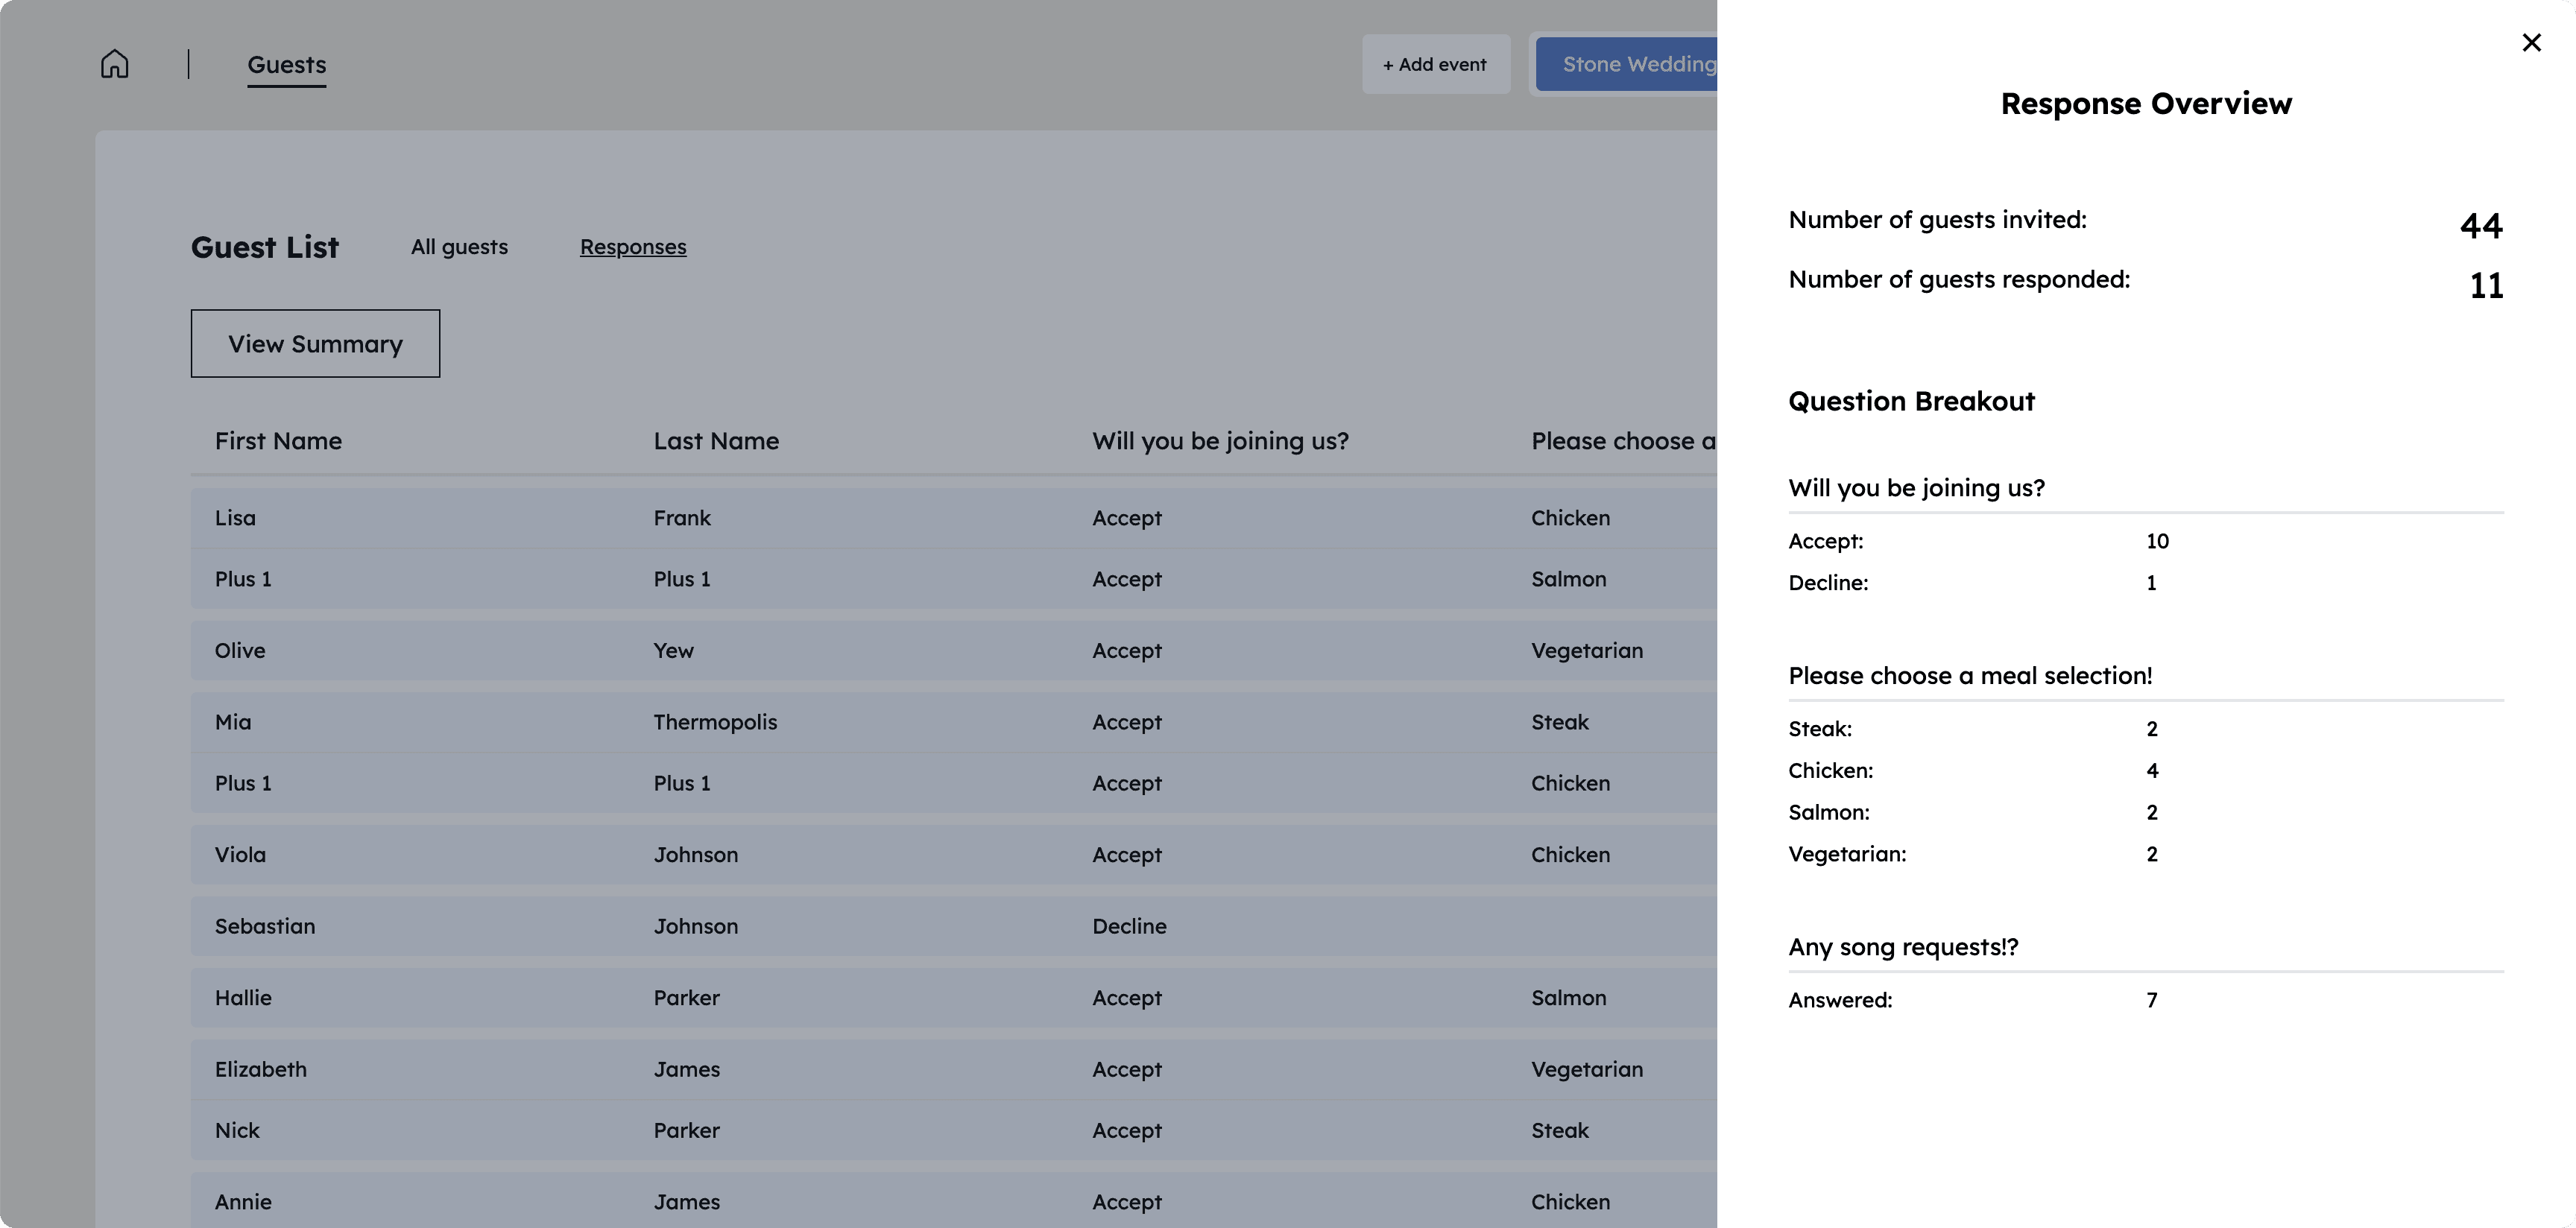The image size is (2576, 1228).
Task: Click the Steak: label in overview
Action: (x=1820, y=729)
